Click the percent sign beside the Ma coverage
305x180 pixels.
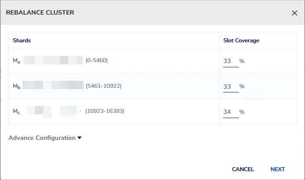point(242,61)
